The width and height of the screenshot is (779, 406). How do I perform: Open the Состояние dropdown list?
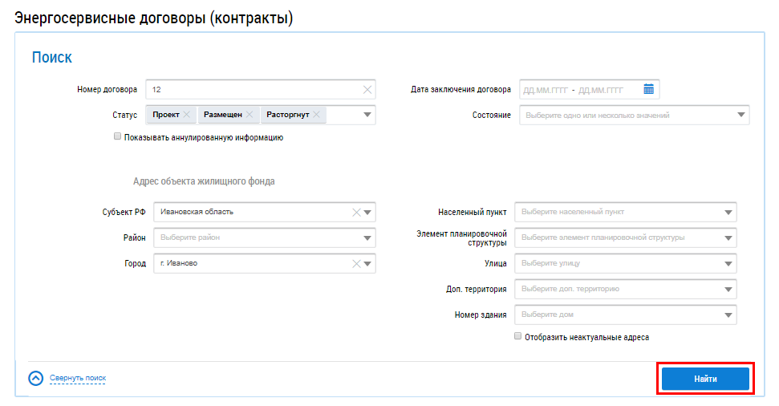pyautogui.click(x=740, y=116)
